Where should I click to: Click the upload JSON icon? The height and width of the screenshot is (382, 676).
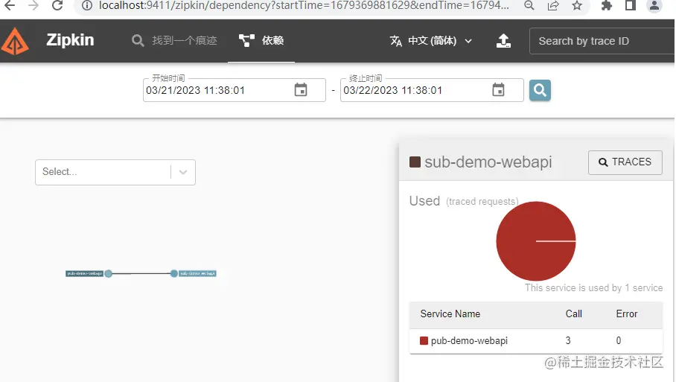503,41
